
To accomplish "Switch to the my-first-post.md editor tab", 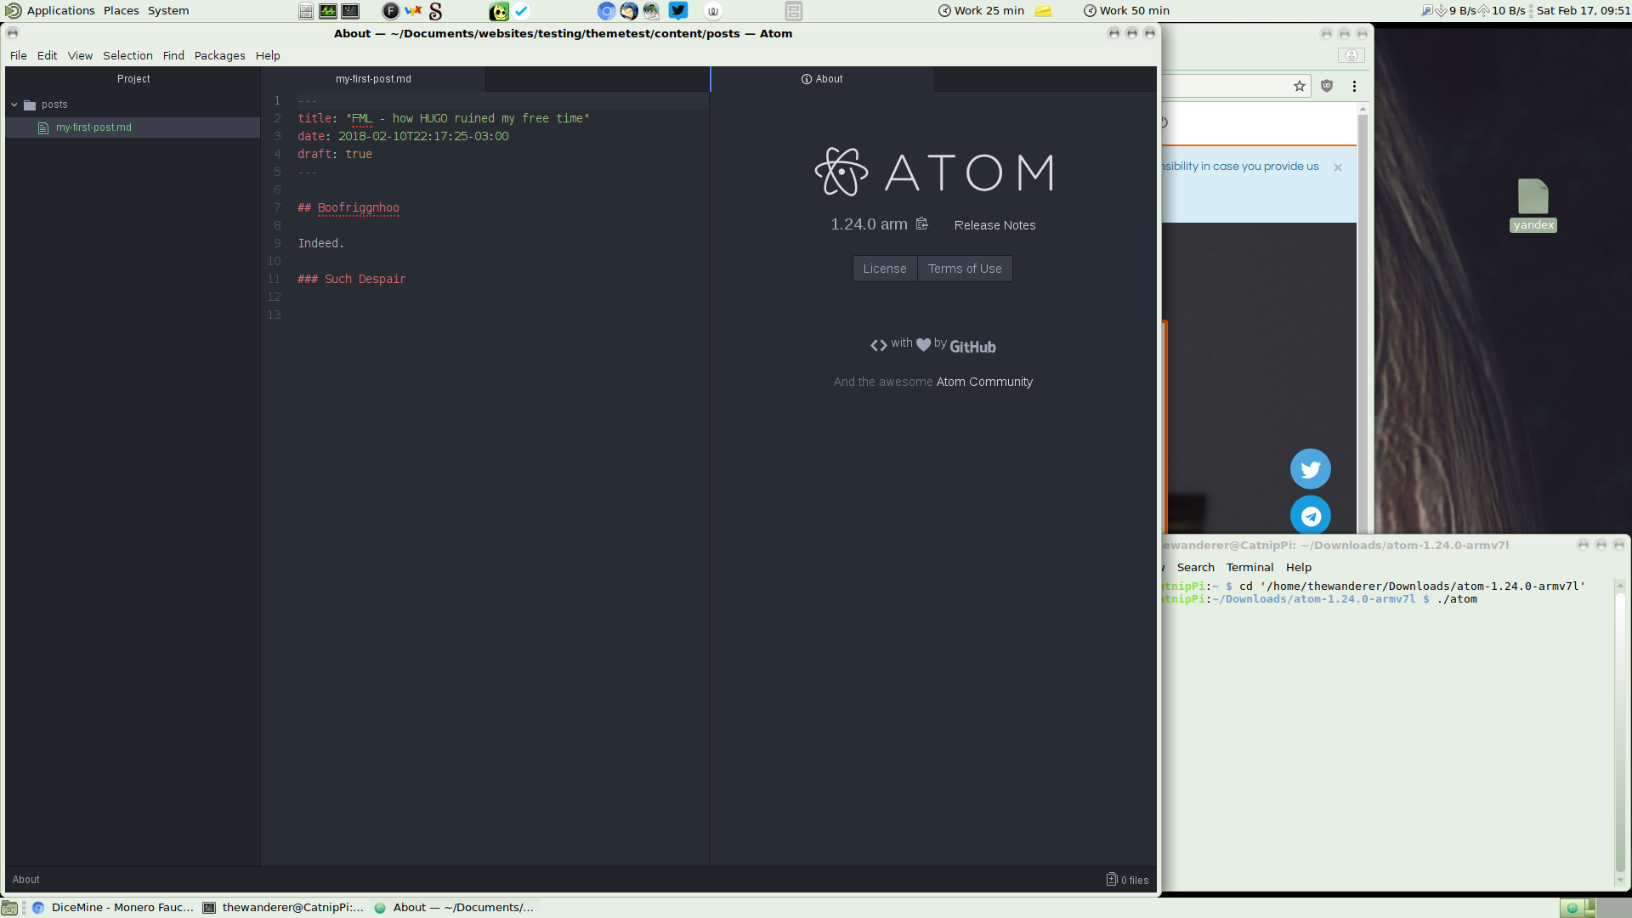I will pos(373,79).
